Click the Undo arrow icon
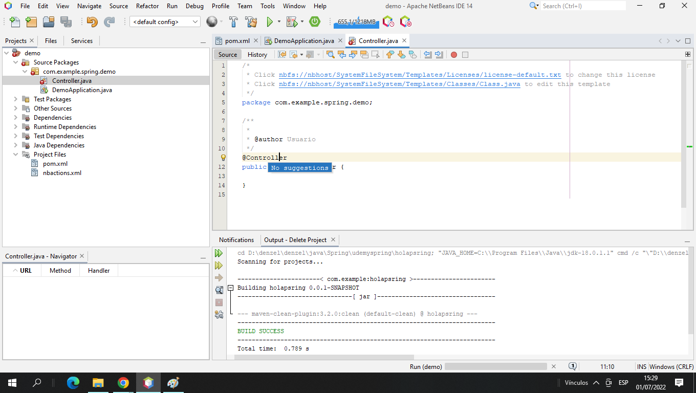Image resolution: width=696 pixels, height=393 pixels. 92,22
